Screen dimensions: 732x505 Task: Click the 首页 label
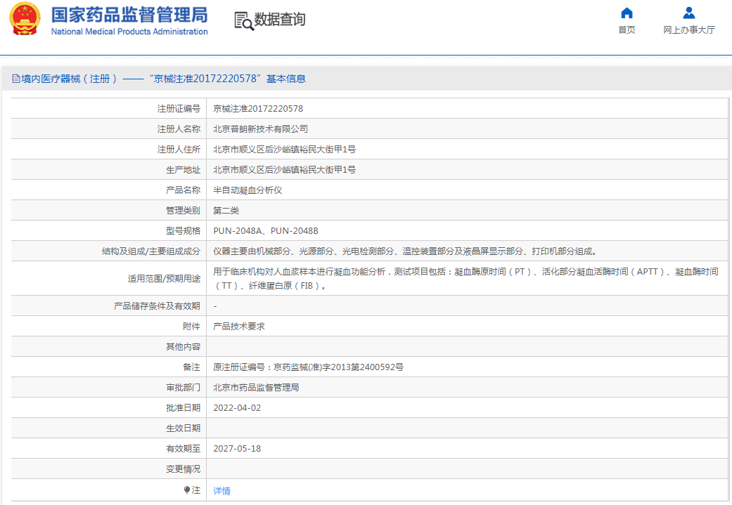627,29
